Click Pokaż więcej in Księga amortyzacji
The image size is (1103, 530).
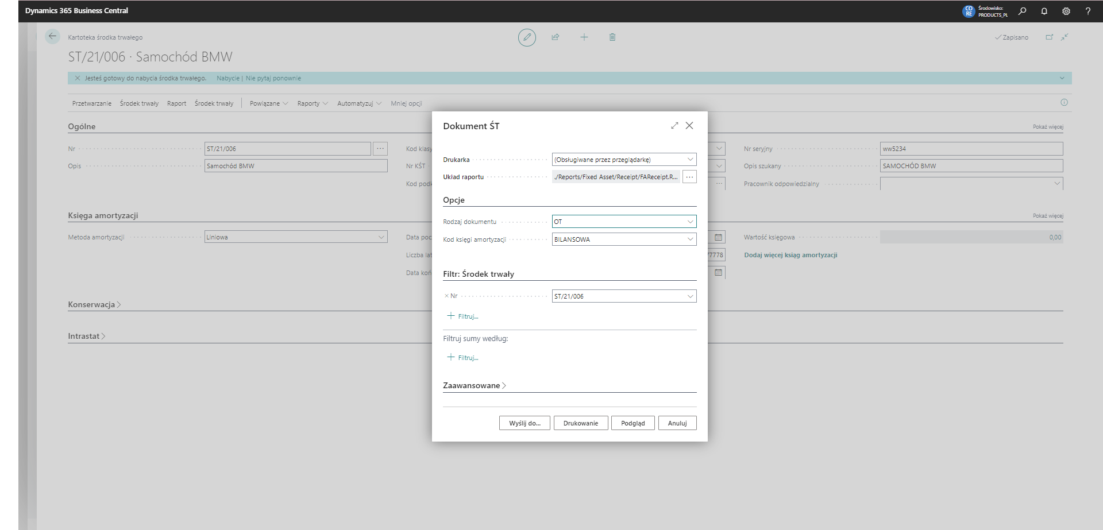[1048, 216]
